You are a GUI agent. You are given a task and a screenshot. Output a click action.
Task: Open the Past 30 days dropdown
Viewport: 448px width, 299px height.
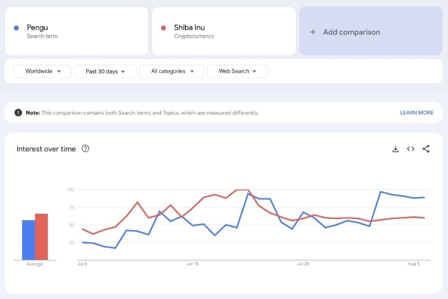pos(105,71)
